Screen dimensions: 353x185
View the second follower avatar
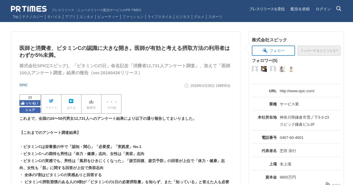pos(264,69)
